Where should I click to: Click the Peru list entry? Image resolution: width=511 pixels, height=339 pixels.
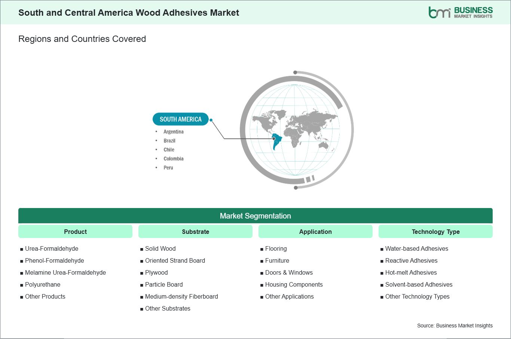point(168,168)
